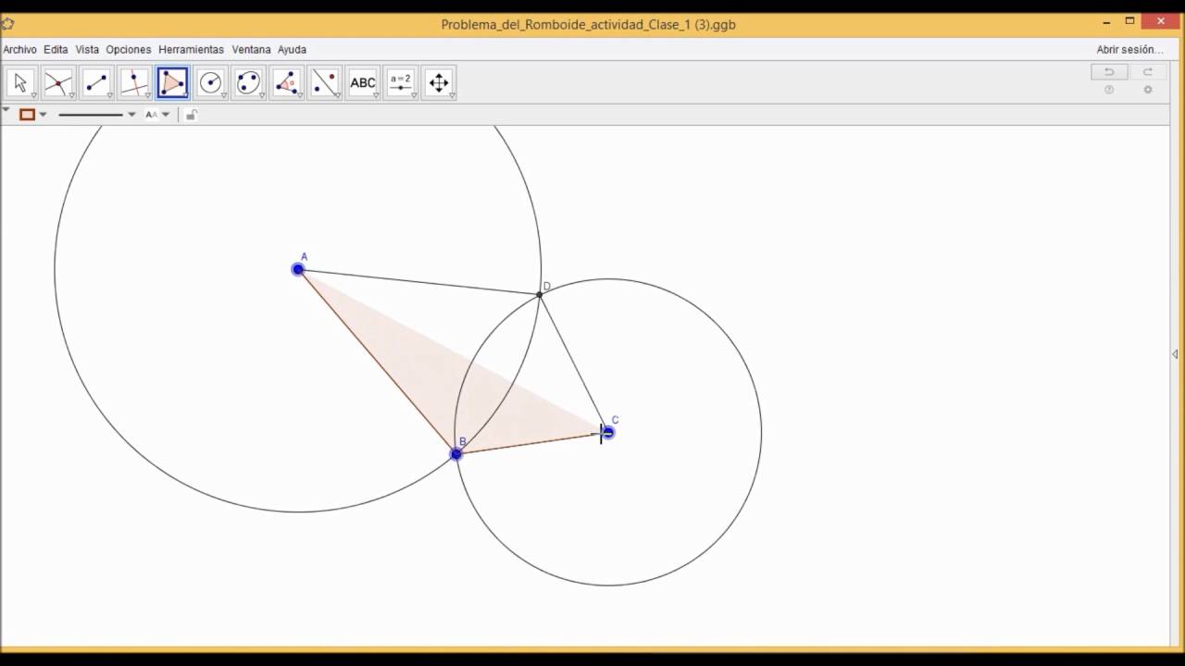Open the object color swatch picker
This screenshot has height=666, width=1185.
[x=27, y=115]
